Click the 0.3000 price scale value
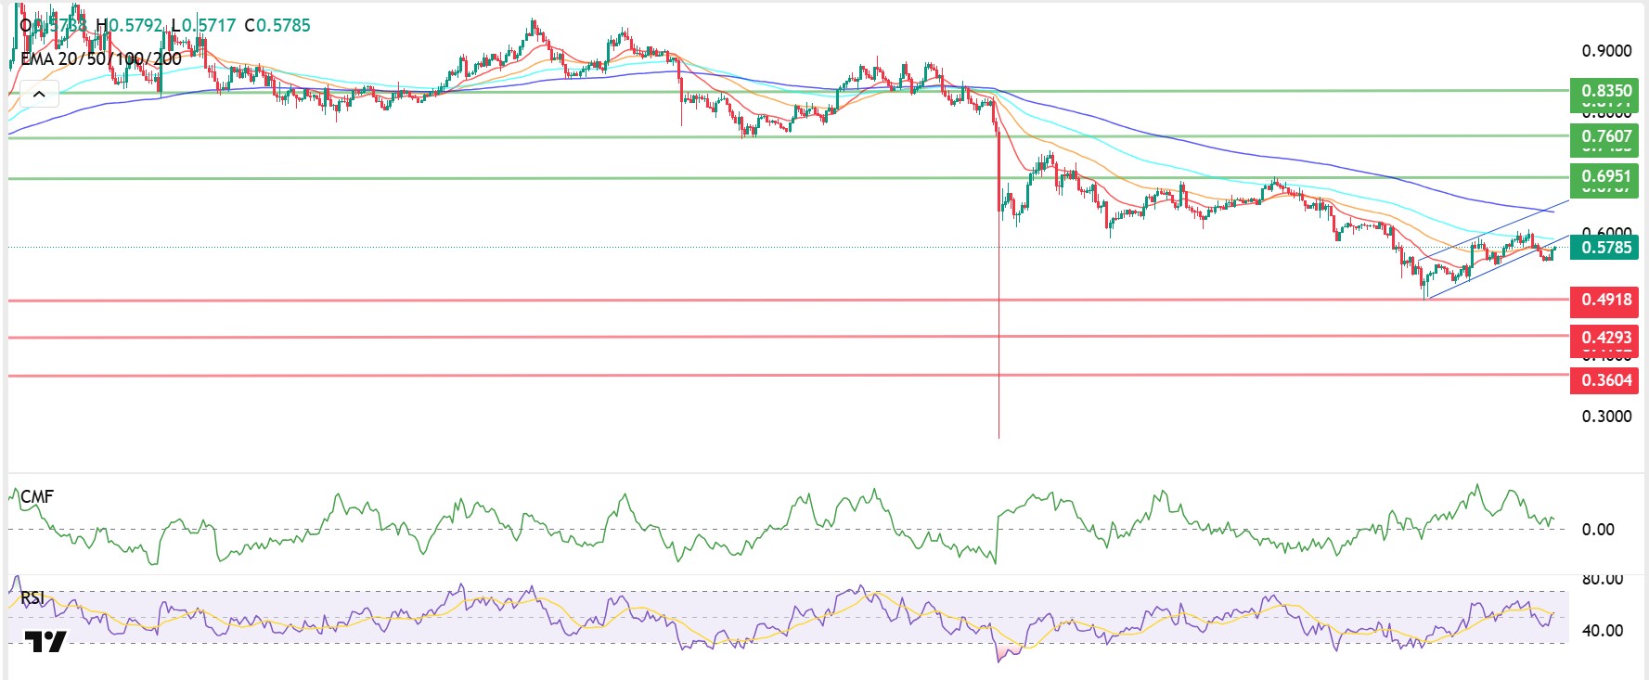 coord(1606,417)
